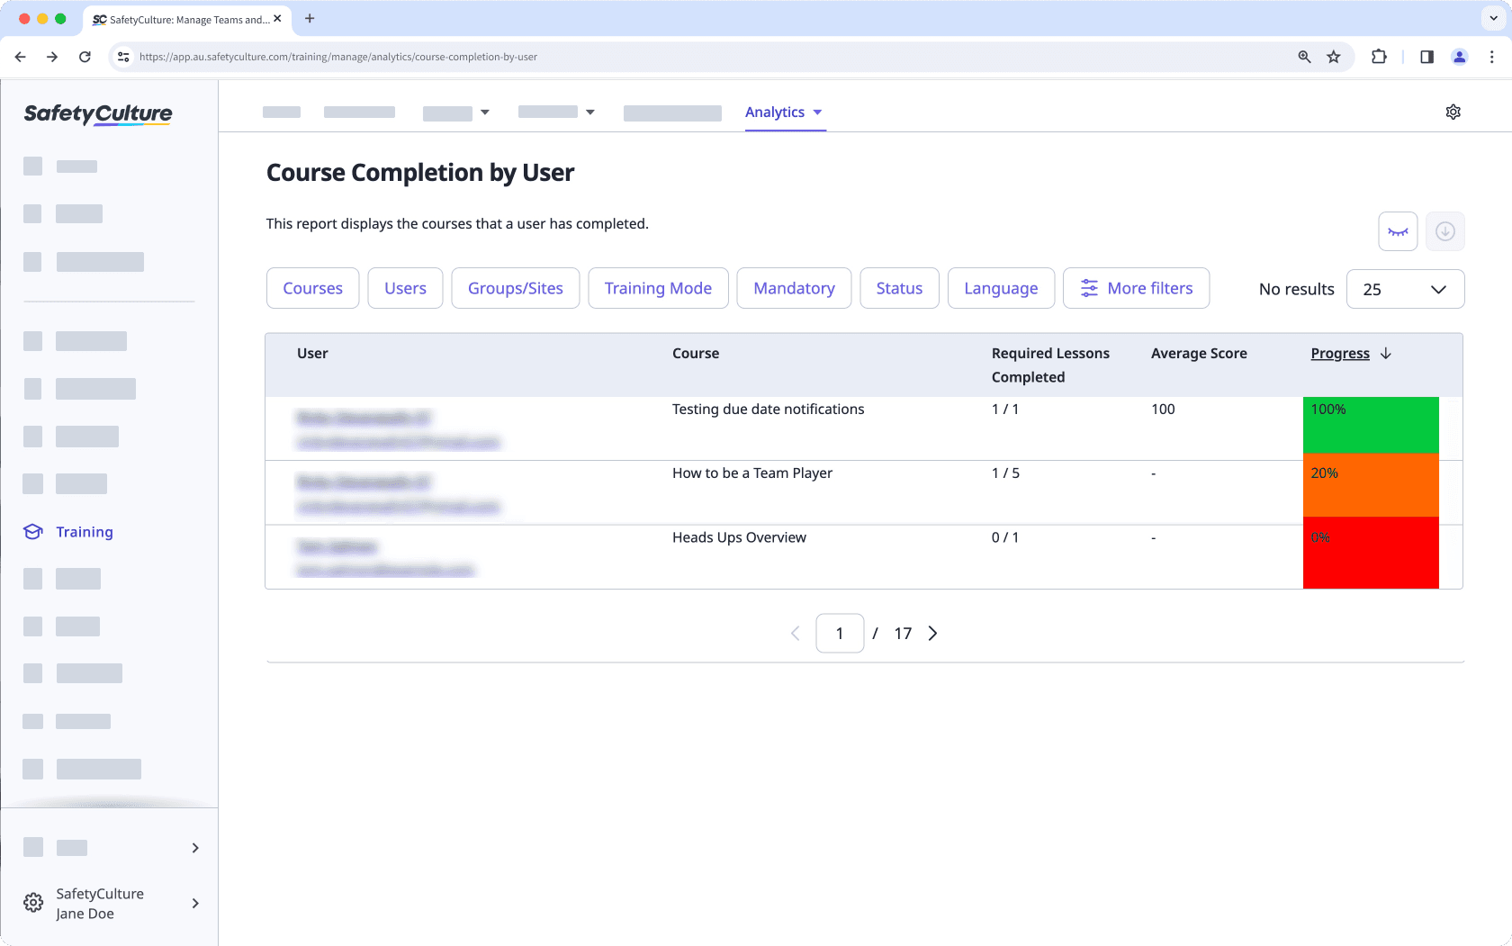1512x946 pixels.
Task: Click the 20% progress bar for Team Player course
Action: point(1370,486)
